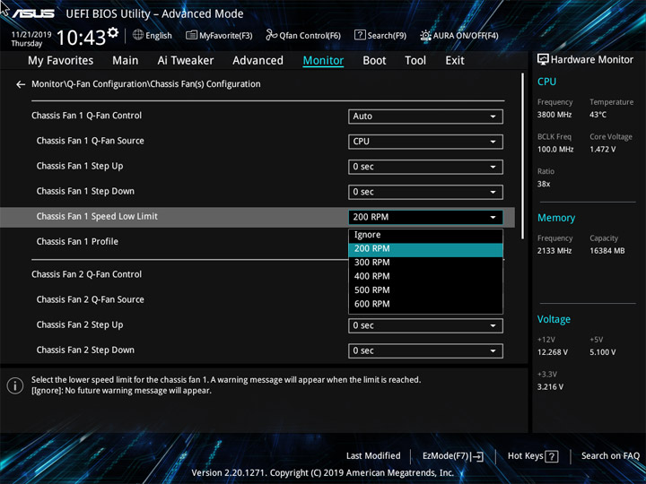Click the breadcrumb path text
This screenshot has height=484, width=646.
146,84
